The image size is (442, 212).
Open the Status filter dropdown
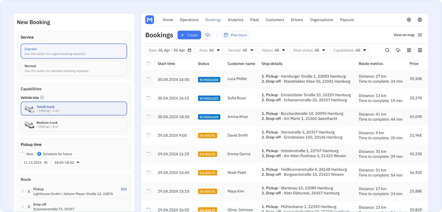point(273,50)
